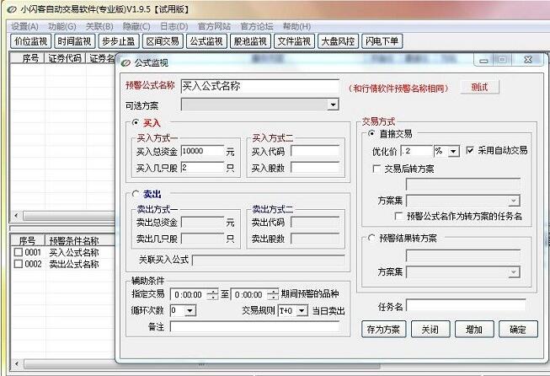Image resolution: width=550 pixels, height=376 pixels.
Task: Tick the checkbox for row 0001
Action: click(18, 252)
